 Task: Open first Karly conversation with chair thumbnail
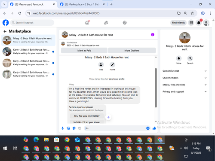28,52
